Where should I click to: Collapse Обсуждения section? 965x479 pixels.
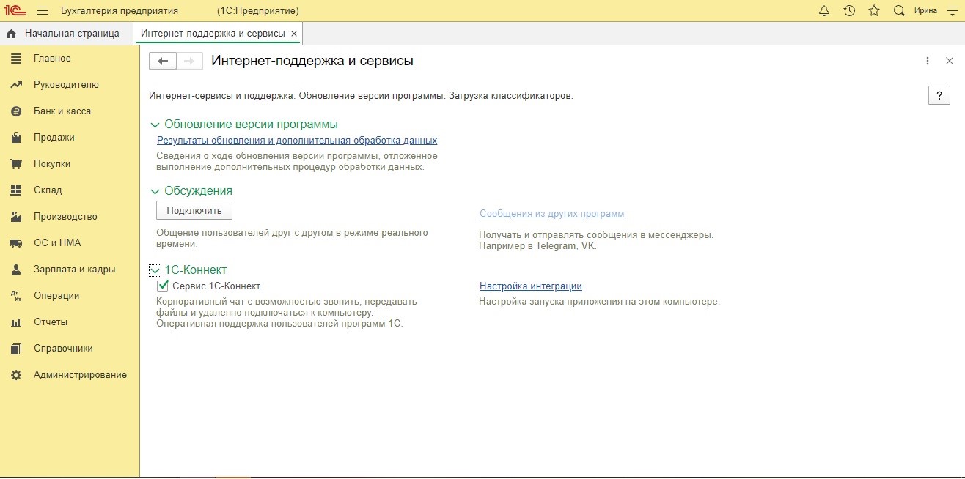(155, 191)
